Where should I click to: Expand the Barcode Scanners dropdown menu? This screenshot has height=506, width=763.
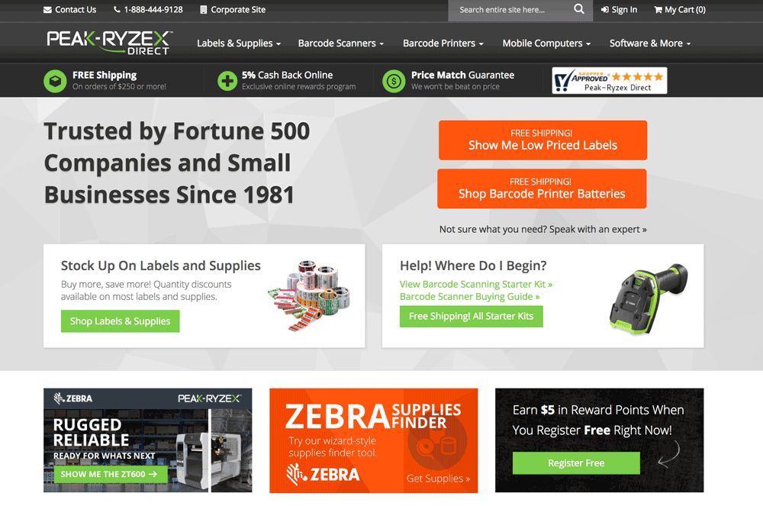pyautogui.click(x=340, y=44)
